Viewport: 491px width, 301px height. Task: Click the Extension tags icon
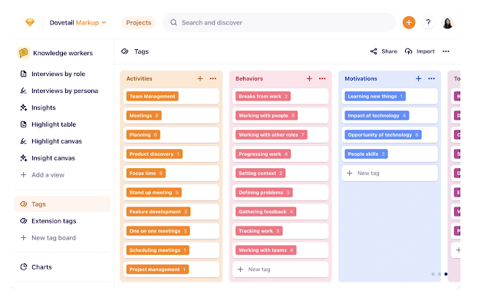click(x=24, y=220)
